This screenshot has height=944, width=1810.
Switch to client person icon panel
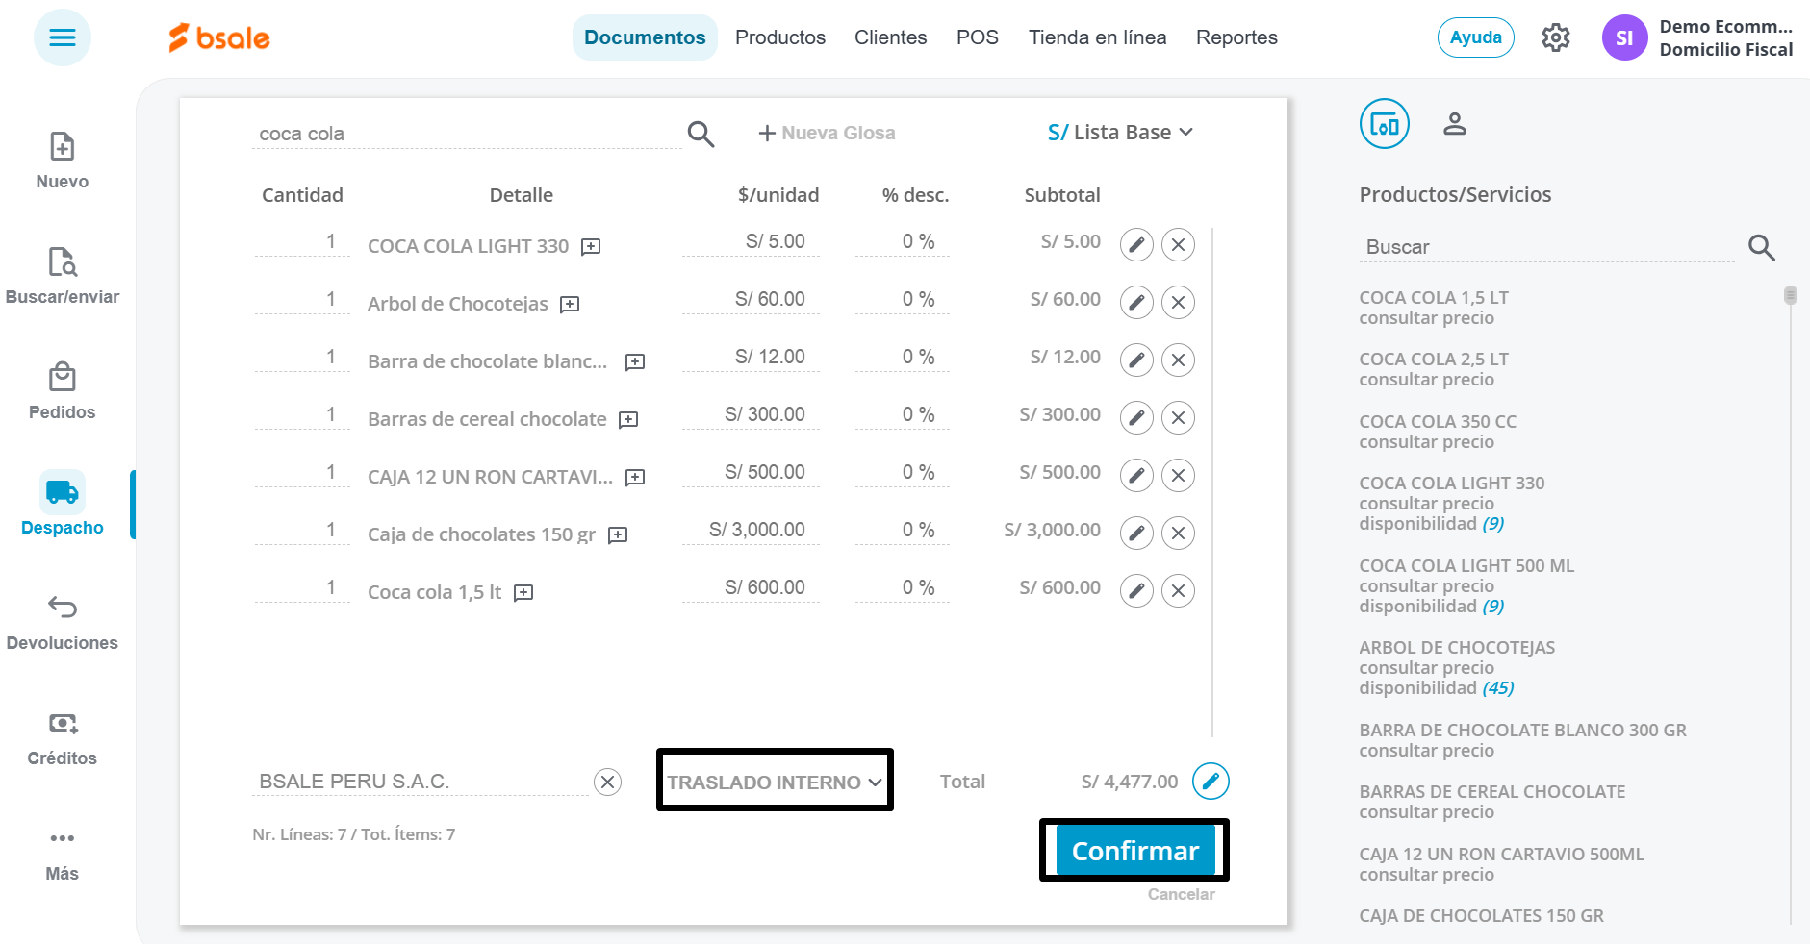1454,124
